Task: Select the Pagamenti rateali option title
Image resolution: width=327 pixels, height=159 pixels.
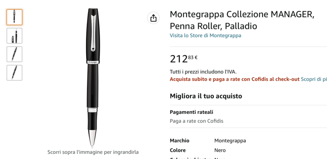Action: click(x=191, y=112)
